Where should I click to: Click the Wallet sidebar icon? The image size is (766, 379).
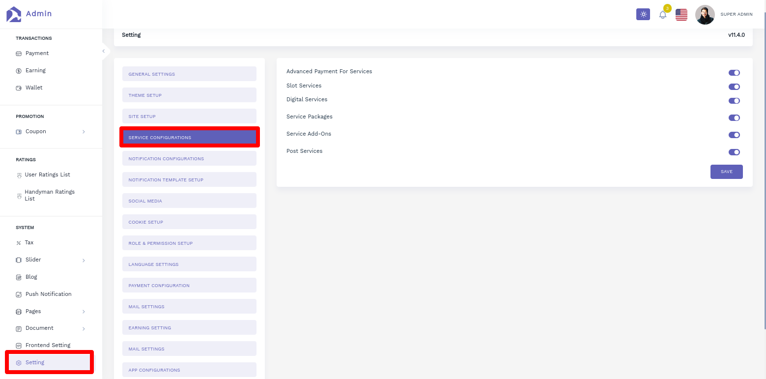19,88
